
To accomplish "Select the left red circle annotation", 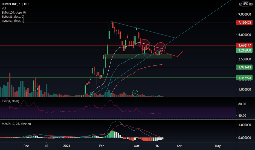I will pos(144,44).
